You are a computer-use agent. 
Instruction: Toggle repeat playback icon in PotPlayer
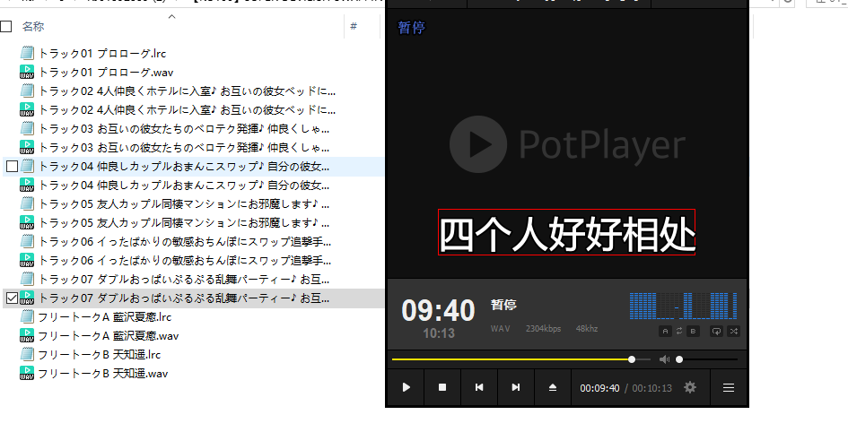[716, 331]
